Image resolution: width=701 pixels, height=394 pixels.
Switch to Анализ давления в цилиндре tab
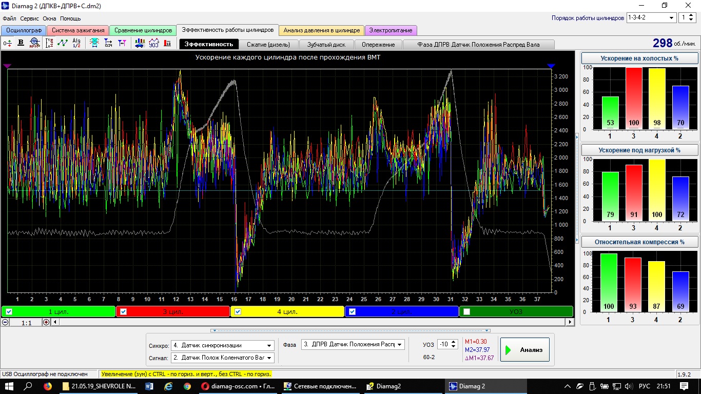(x=322, y=30)
